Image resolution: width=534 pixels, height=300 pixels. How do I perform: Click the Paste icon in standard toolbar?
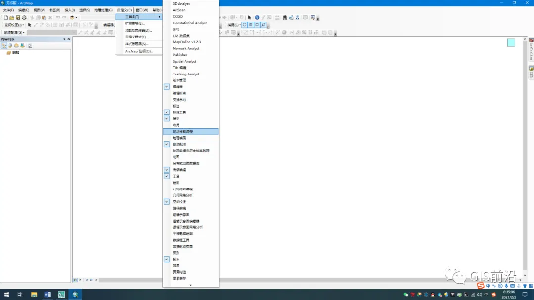pyautogui.click(x=44, y=17)
